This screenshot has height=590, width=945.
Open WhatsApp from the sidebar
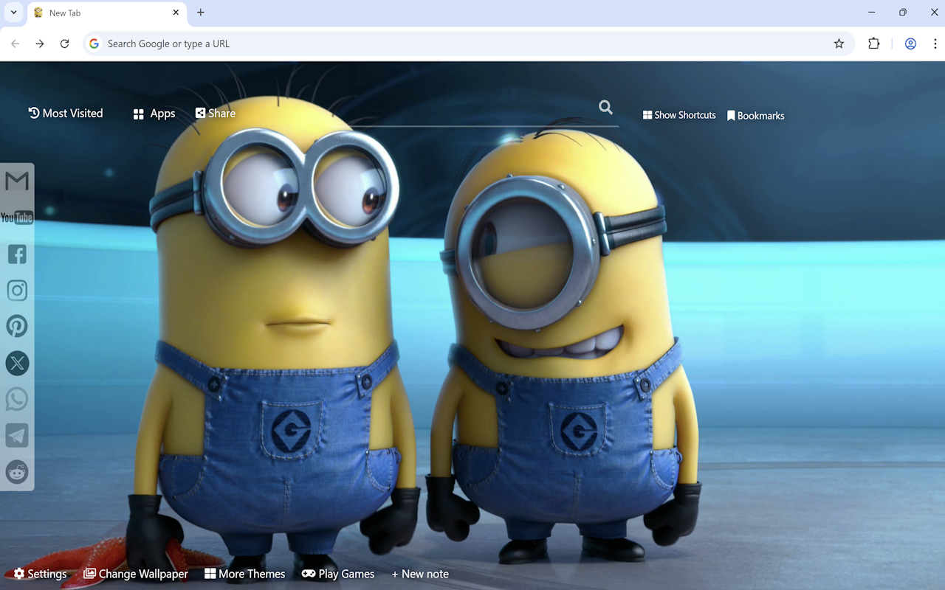16,399
